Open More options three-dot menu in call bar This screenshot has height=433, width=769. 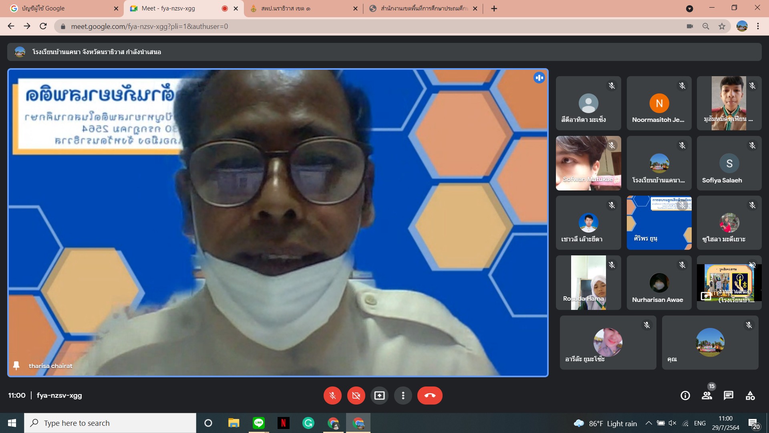pos(403,396)
